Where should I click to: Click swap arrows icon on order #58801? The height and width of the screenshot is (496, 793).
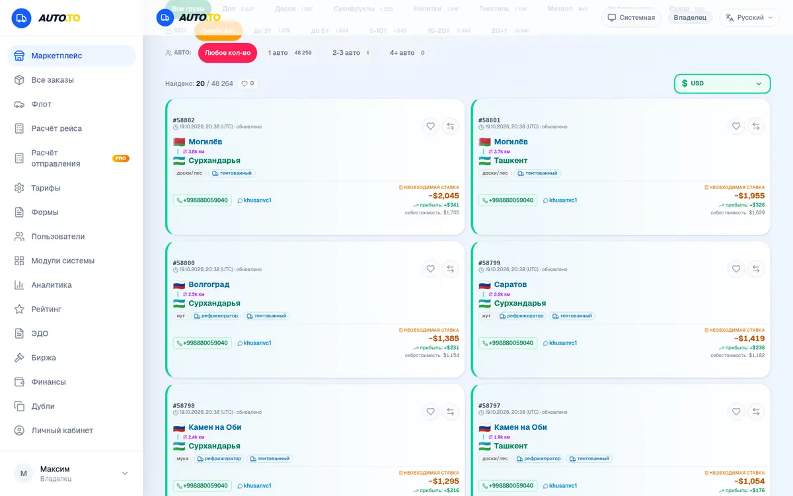coord(756,126)
